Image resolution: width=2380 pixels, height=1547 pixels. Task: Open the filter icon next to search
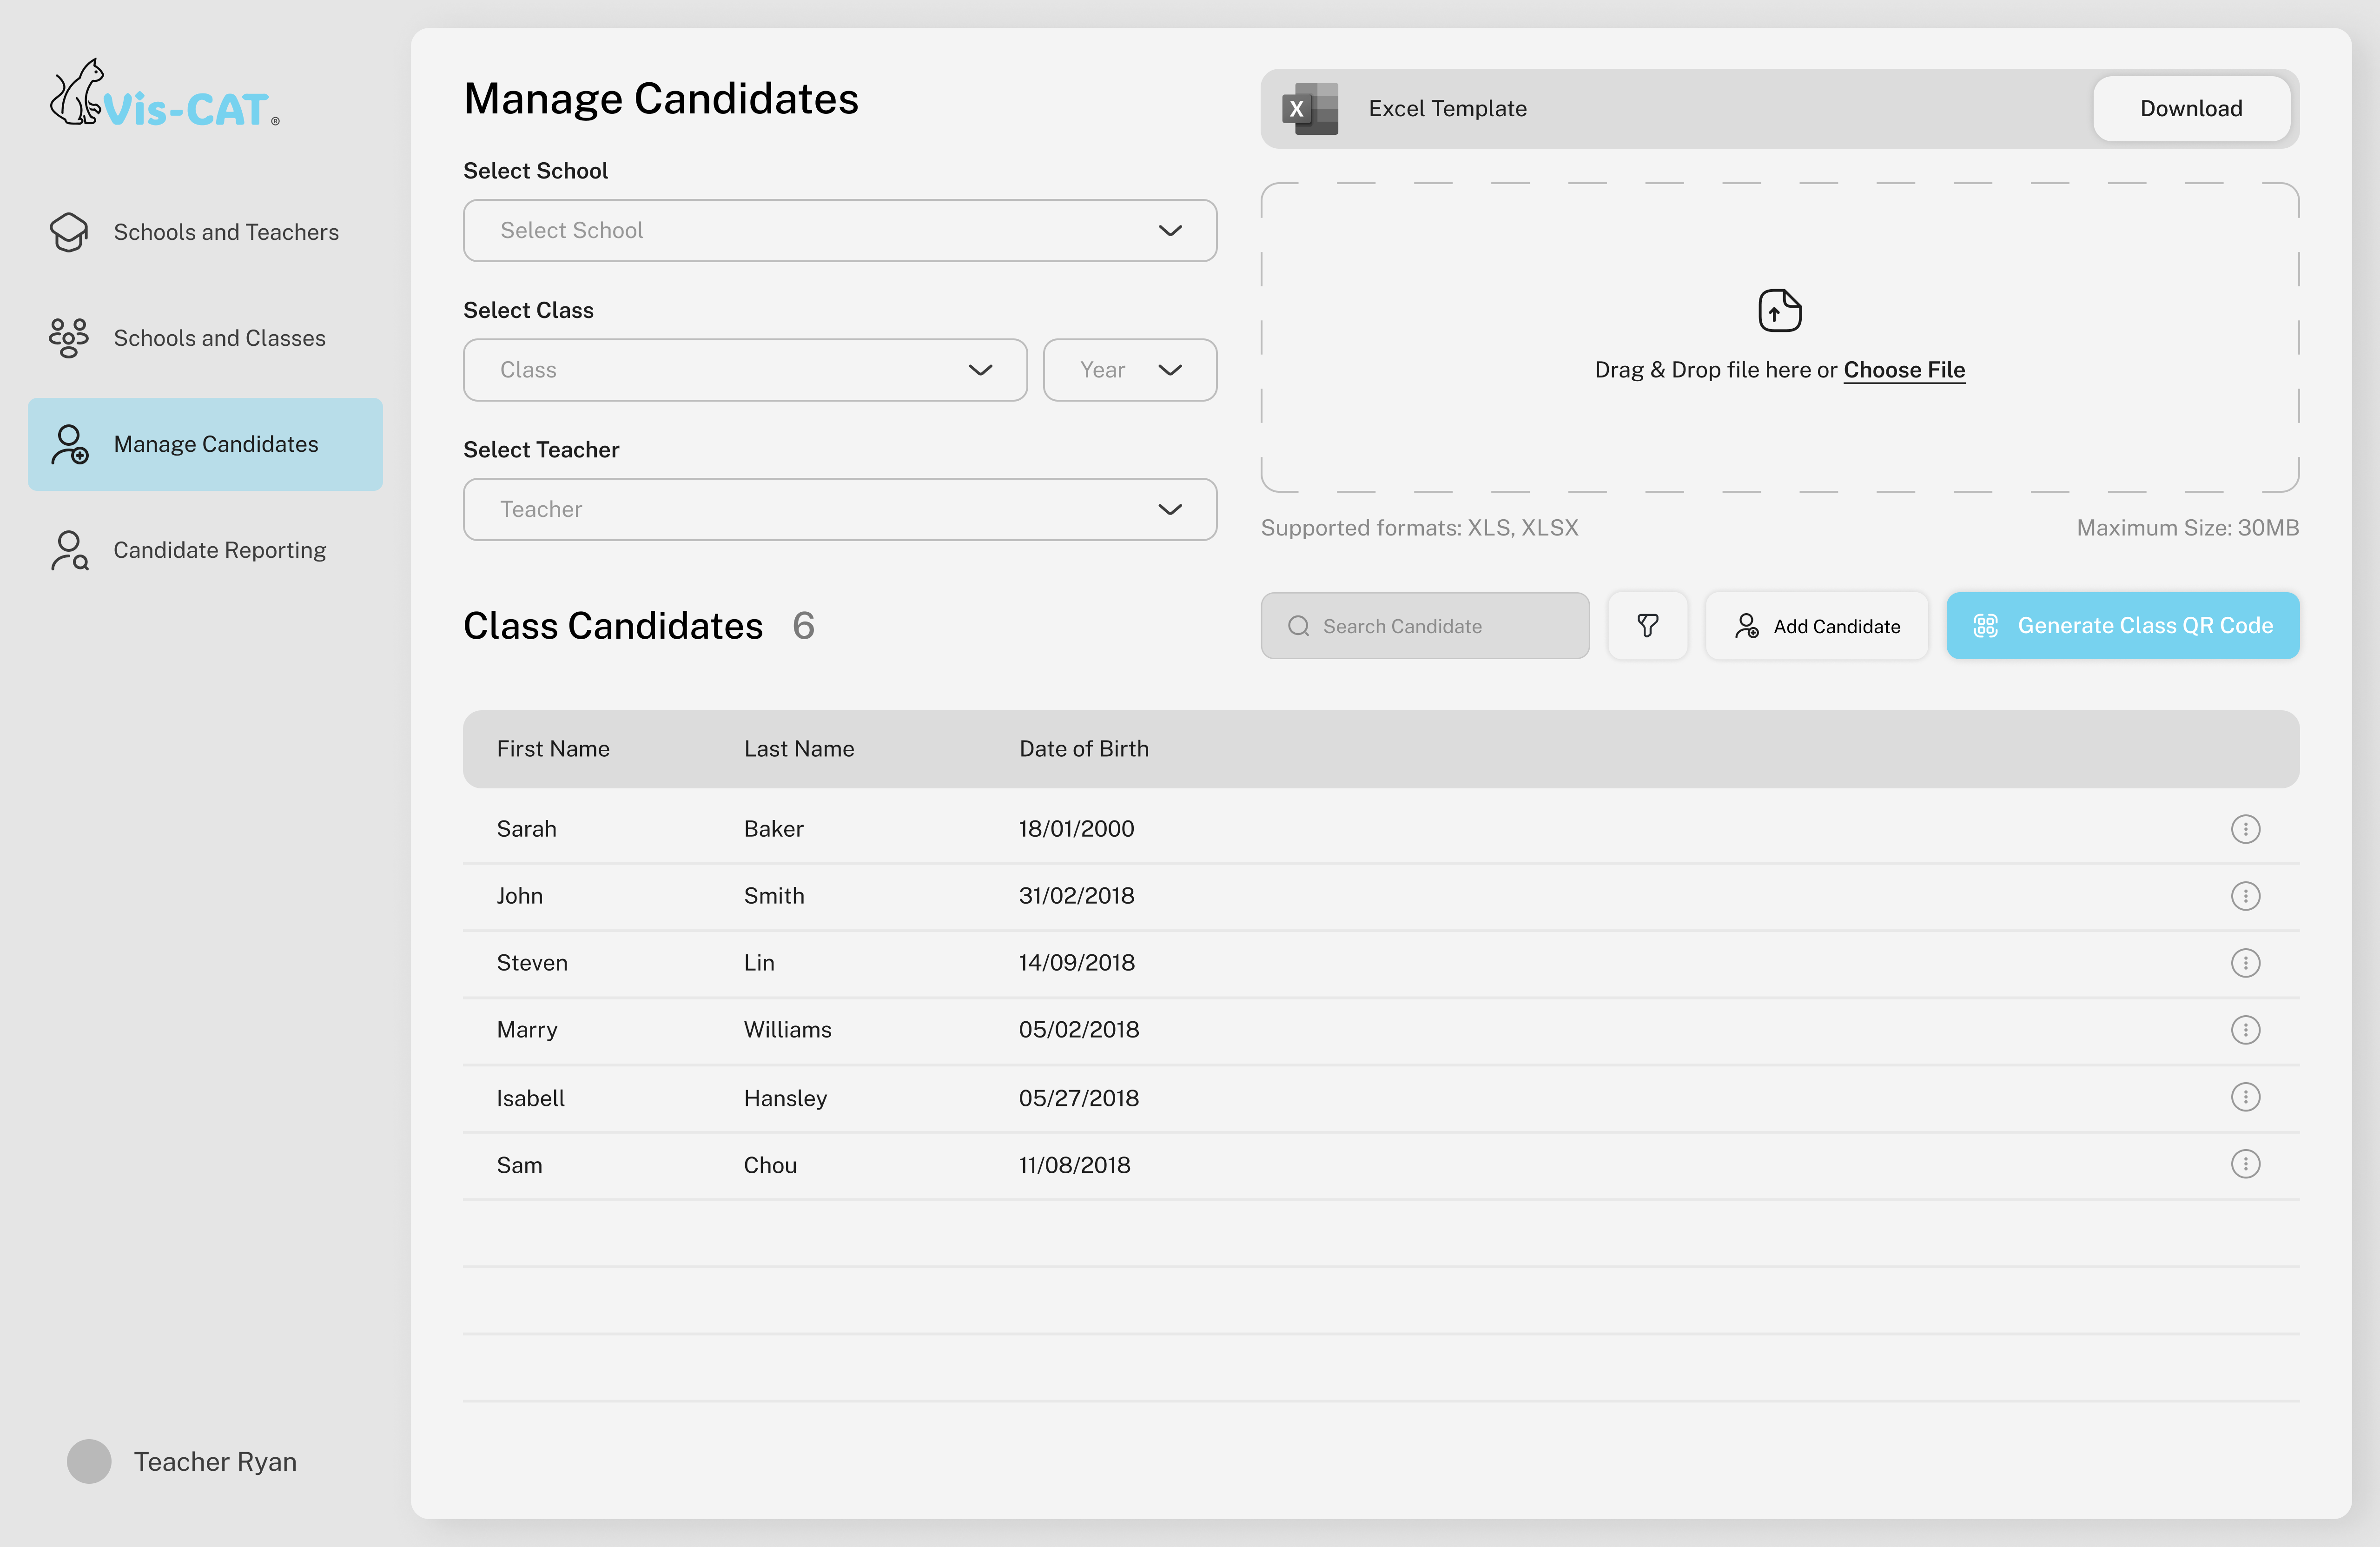[1647, 625]
